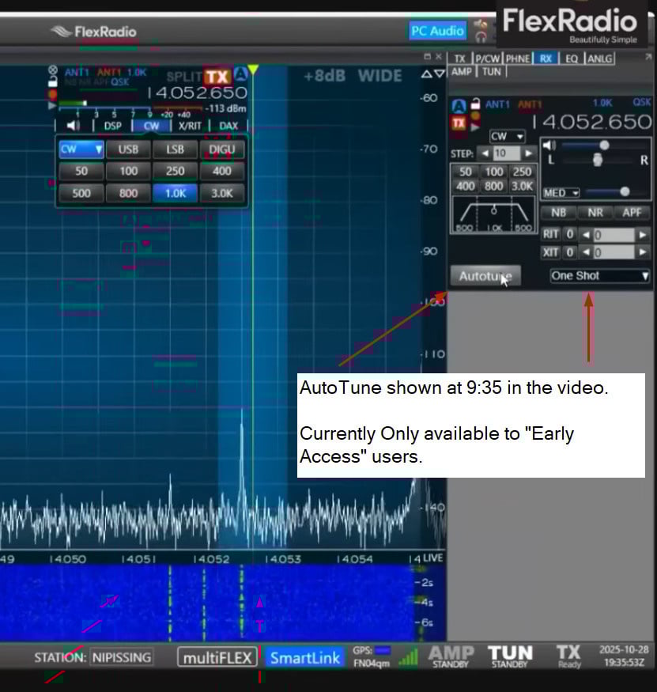Select the 500 Hz filter in the slice flag

point(81,193)
